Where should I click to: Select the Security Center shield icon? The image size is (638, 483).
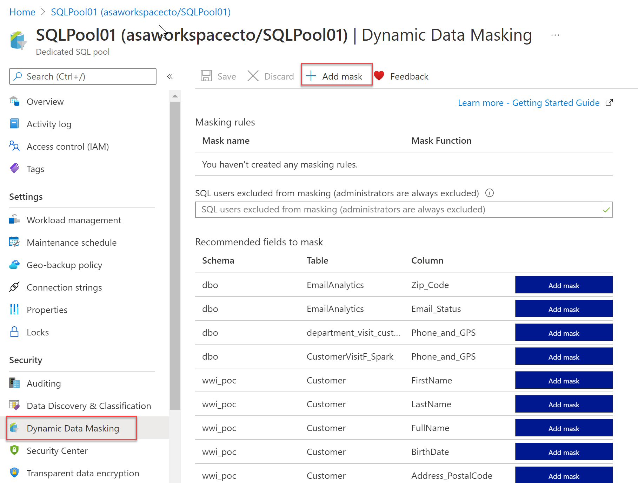pos(14,450)
